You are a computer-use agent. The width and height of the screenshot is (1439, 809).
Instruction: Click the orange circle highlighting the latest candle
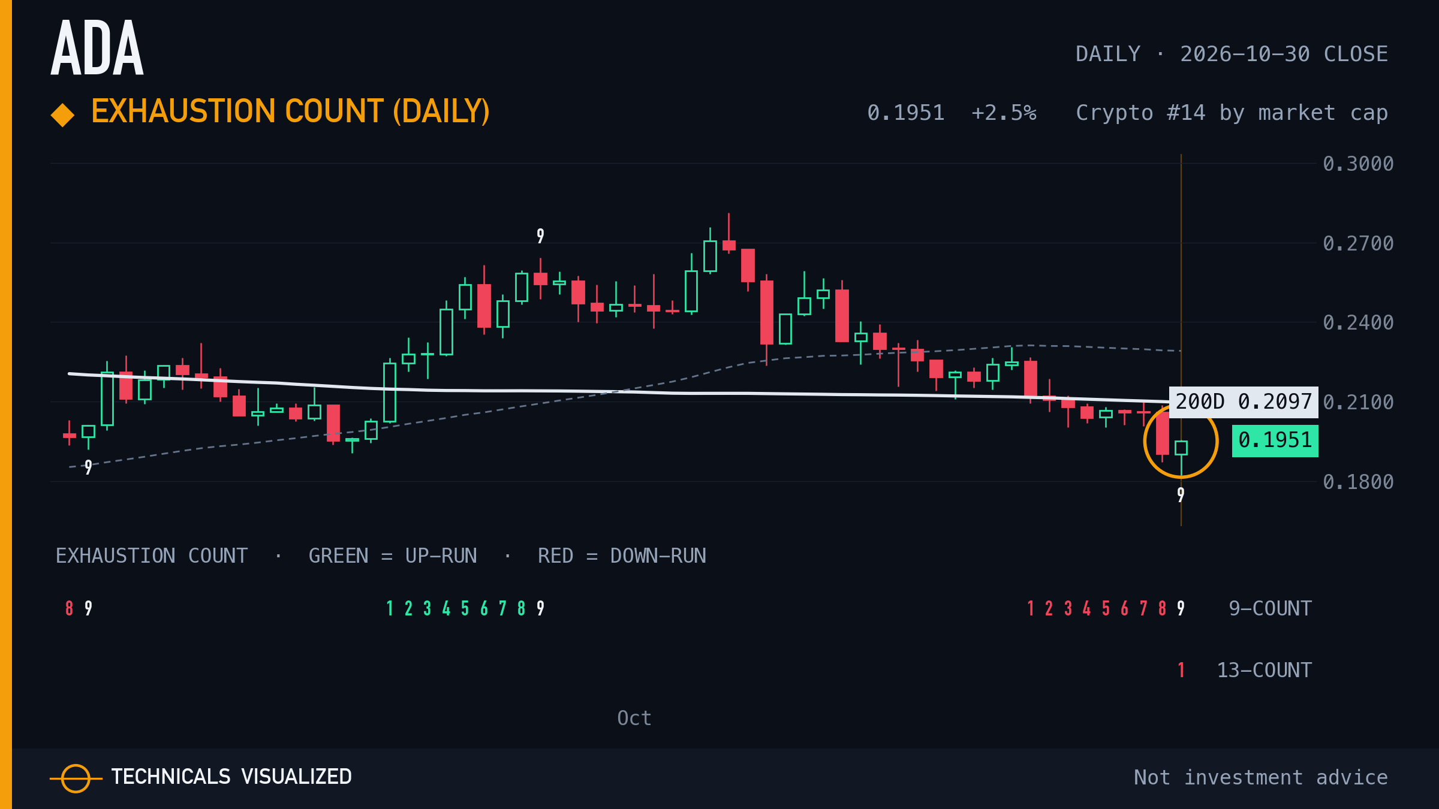coord(1181,441)
